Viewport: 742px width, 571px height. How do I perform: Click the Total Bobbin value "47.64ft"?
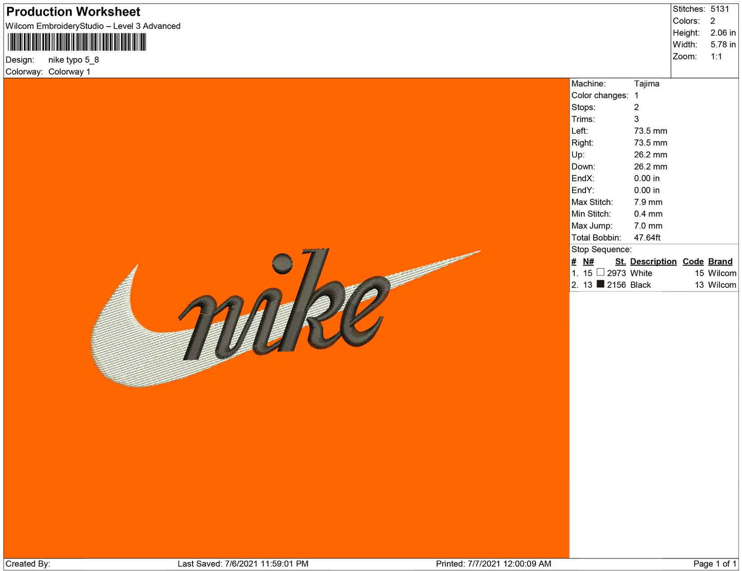pyautogui.click(x=647, y=238)
